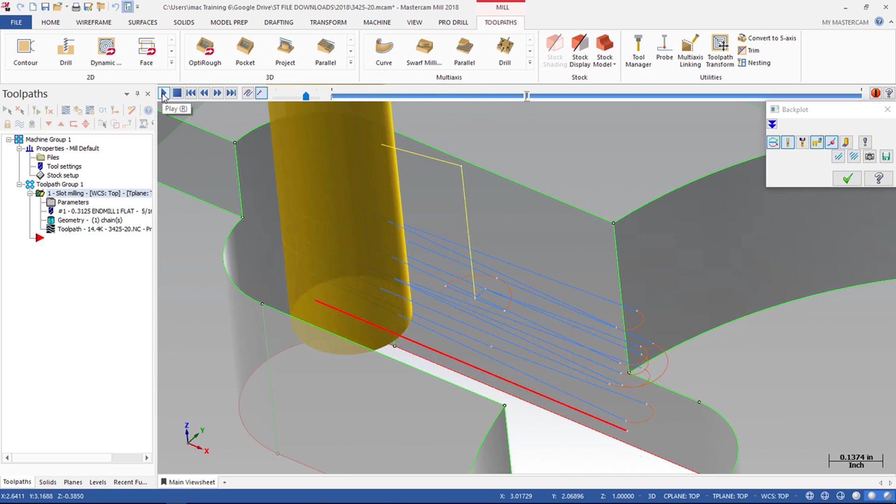The width and height of the screenshot is (896, 504).
Task: Expand the 2D toolpaths gallery
Action: click(171, 63)
